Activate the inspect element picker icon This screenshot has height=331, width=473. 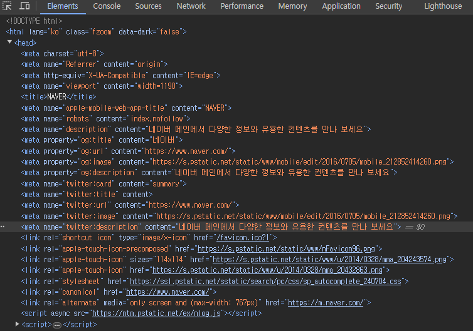pos(7,6)
